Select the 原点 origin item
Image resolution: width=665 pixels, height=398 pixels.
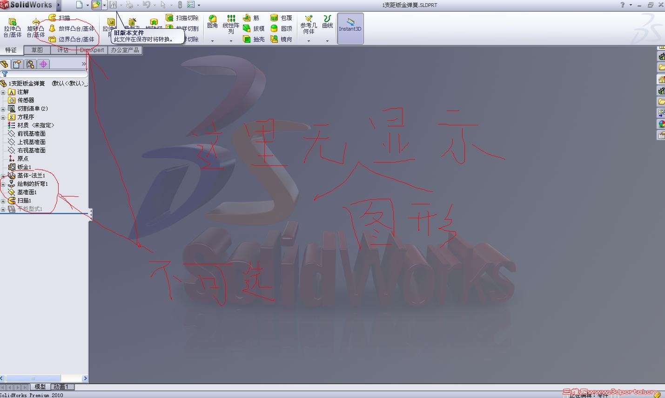point(19,159)
